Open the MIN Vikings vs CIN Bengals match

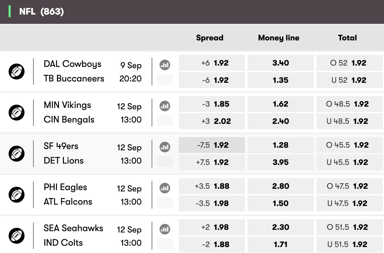(93, 112)
